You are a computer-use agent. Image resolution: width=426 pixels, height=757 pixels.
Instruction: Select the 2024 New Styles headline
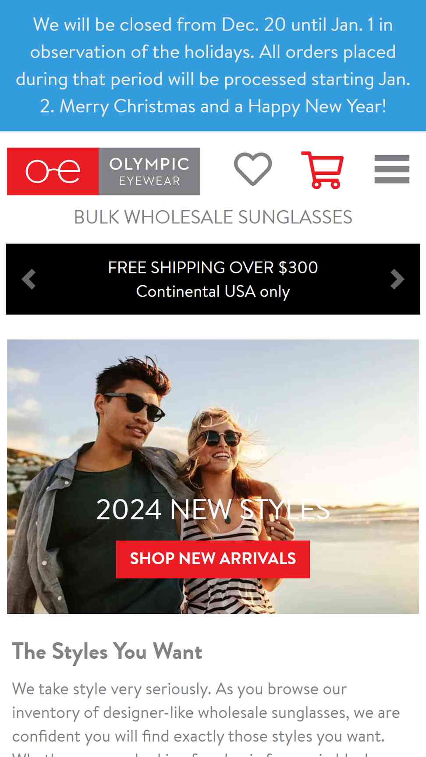click(x=213, y=510)
